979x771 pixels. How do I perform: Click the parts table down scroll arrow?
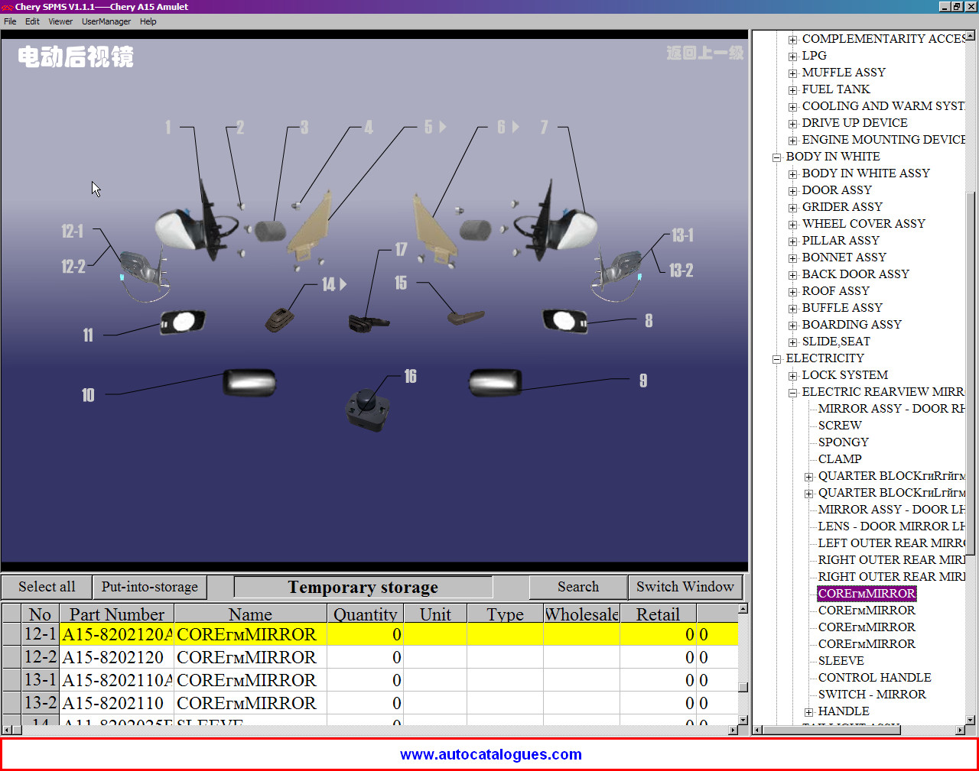click(743, 720)
